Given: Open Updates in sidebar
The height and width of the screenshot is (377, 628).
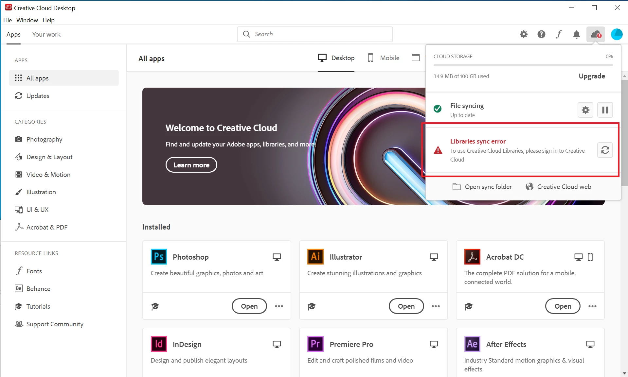Looking at the screenshot, I should tap(64, 96).
